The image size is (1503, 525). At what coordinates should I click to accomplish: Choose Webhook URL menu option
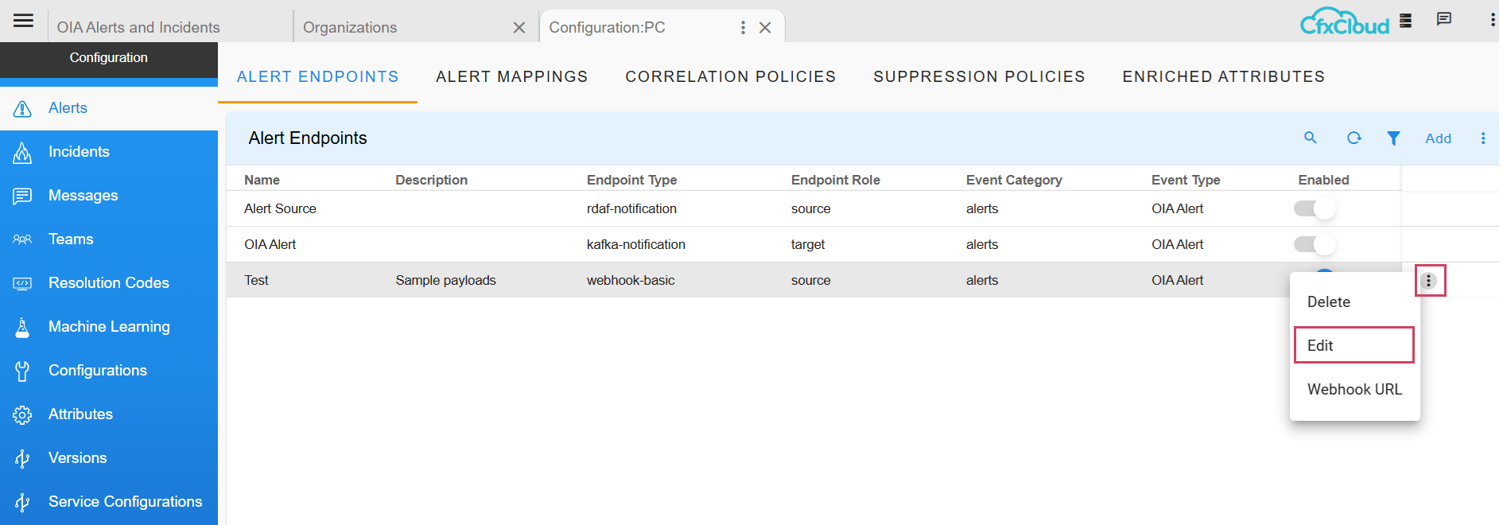pyautogui.click(x=1354, y=389)
